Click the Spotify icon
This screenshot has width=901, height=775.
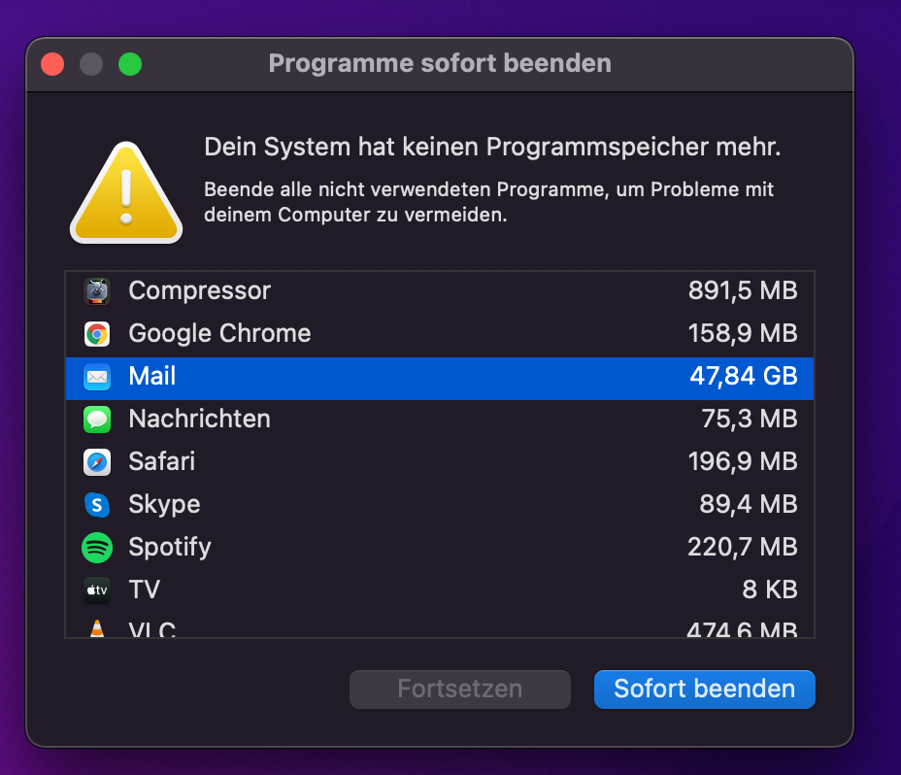97,548
